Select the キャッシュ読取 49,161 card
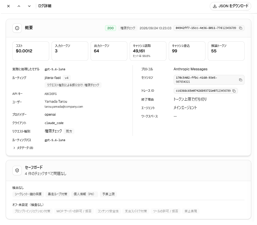This screenshot has height=225, width=257. (148, 51)
